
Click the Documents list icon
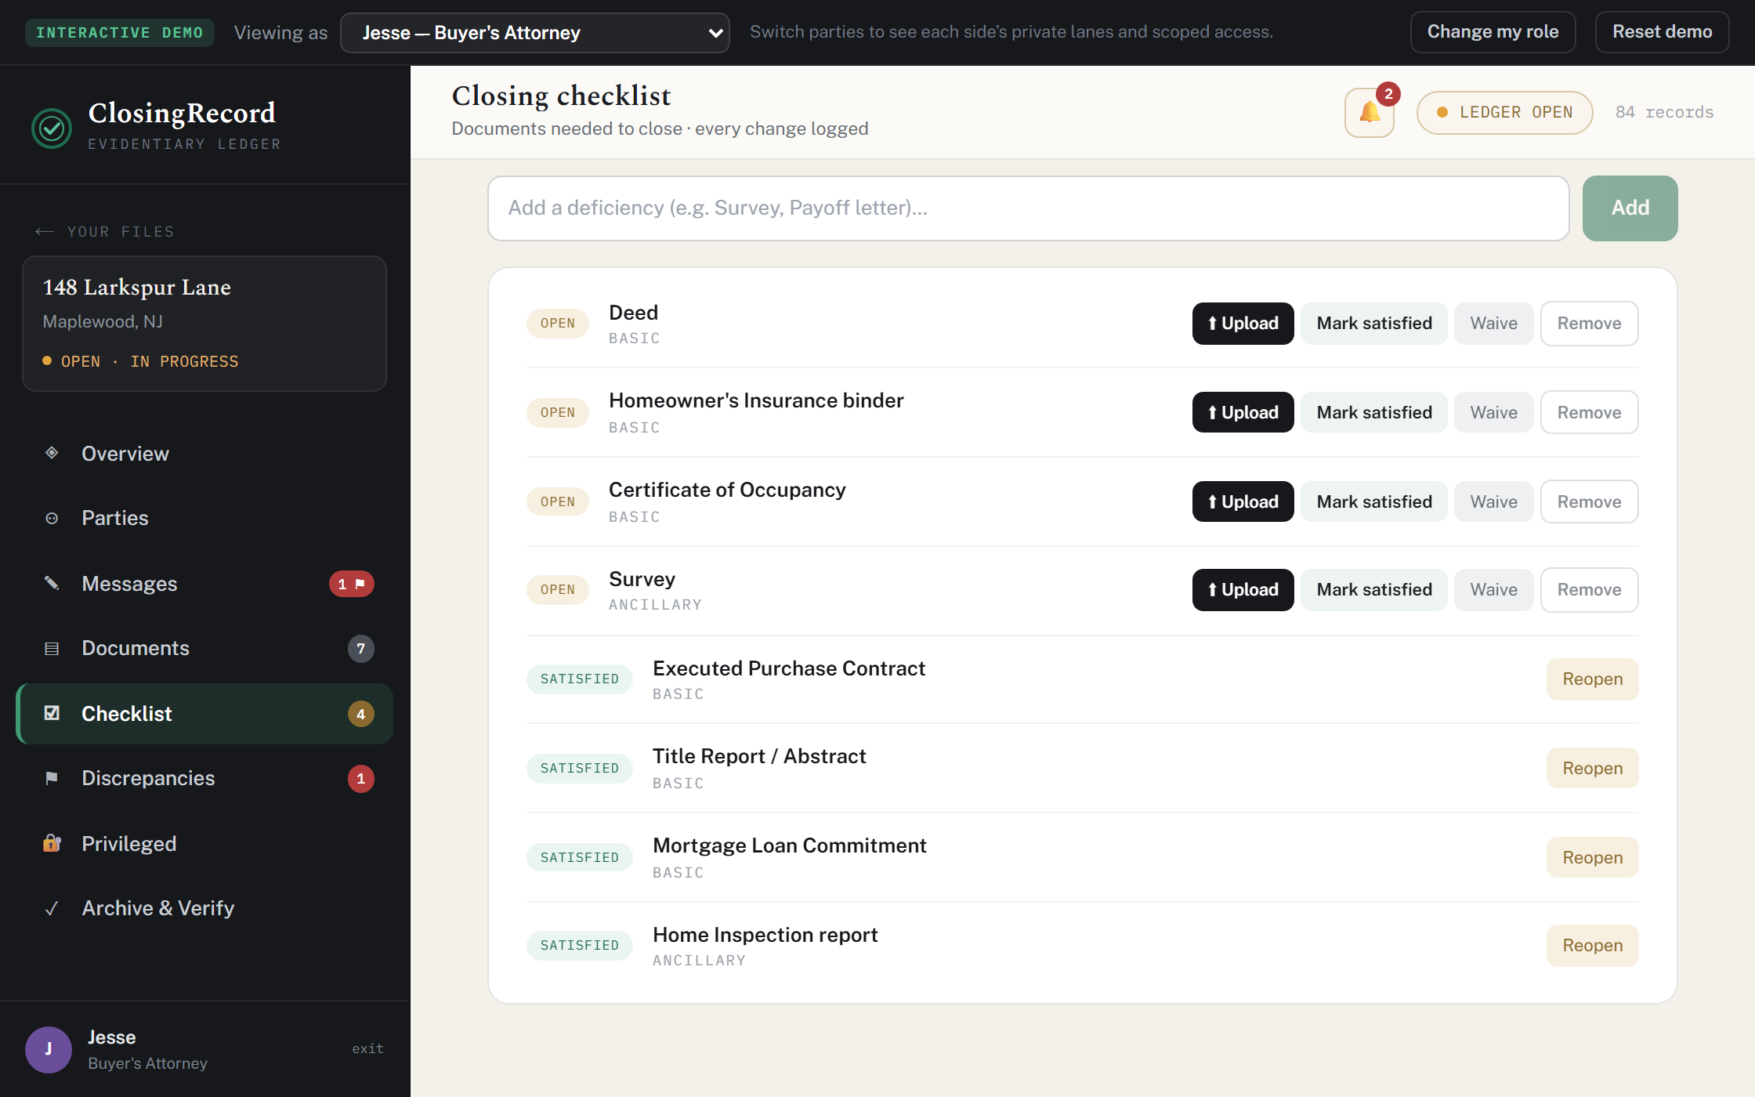(x=52, y=648)
